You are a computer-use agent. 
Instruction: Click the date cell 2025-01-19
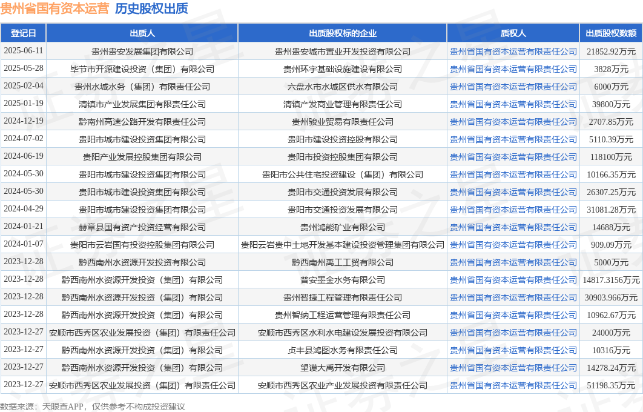[x=24, y=103]
